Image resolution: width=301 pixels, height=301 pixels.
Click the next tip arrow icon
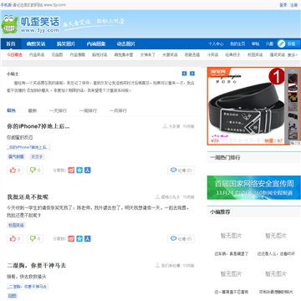coord(192,74)
